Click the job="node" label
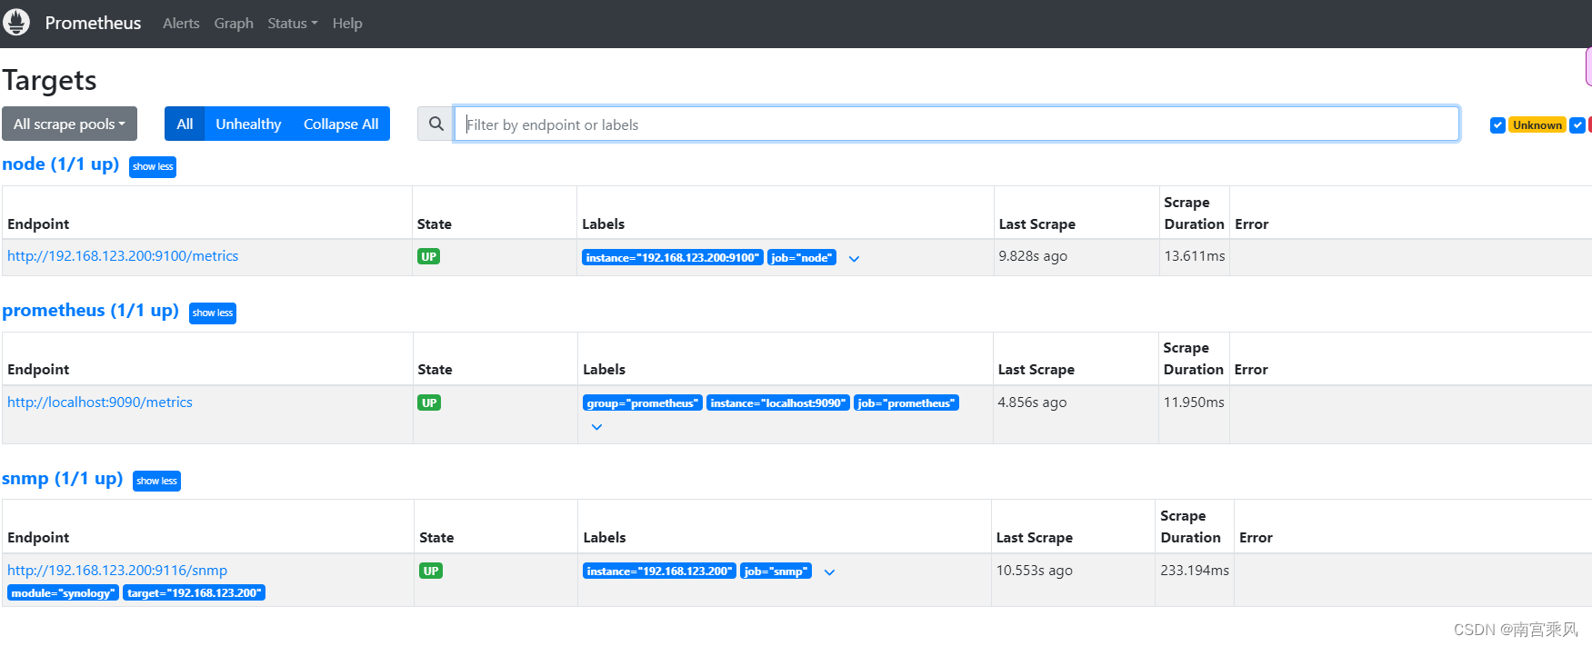1592x646 pixels. [802, 258]
